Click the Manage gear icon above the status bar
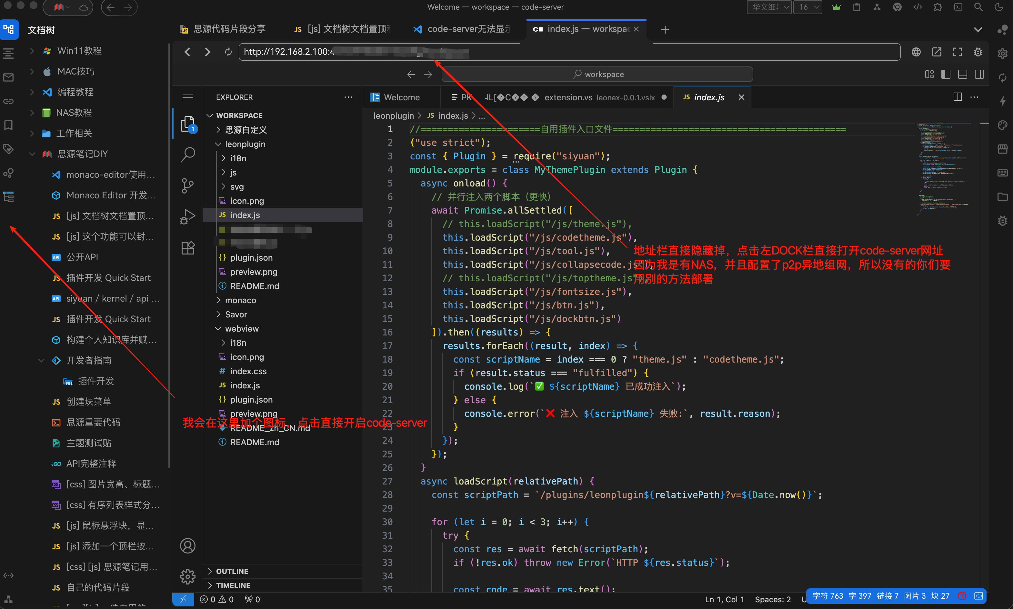This screenshot has width=1013, height=609. pos(187,576)
